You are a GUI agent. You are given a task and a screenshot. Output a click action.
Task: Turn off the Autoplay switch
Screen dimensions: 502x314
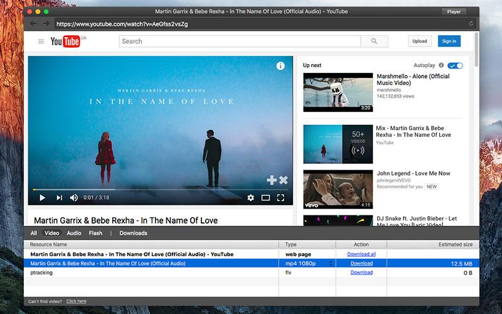(455, 66)
